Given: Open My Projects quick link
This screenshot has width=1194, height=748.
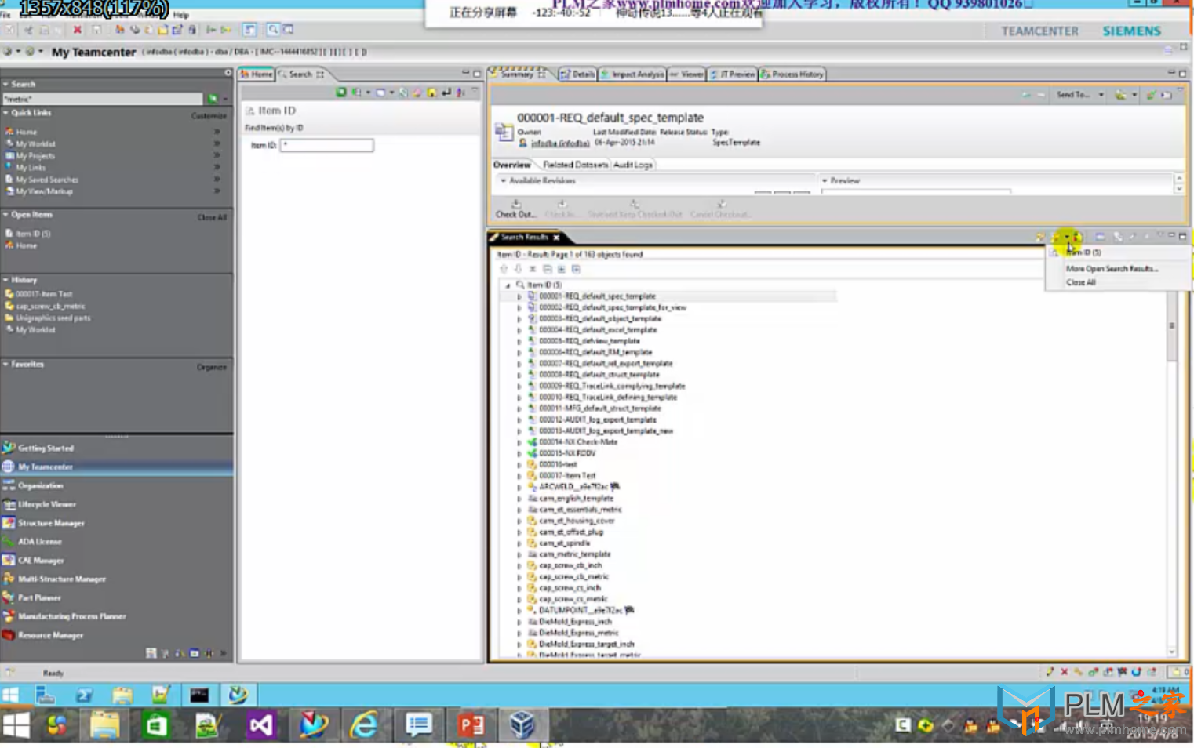Looking at the screenshot, I should click(35, 155).
